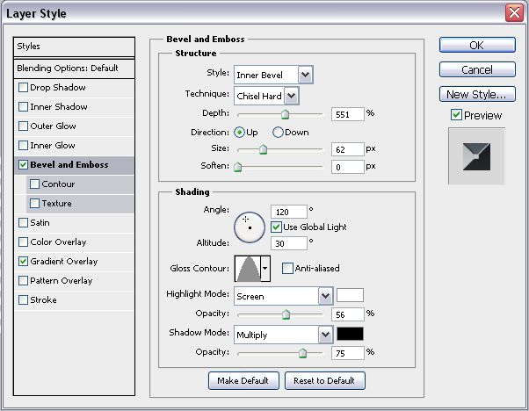This screenshot has height=411, width=529.
Task: Open the Style dropdown showing Inner Bevel
Action: (x=305, y=76)
